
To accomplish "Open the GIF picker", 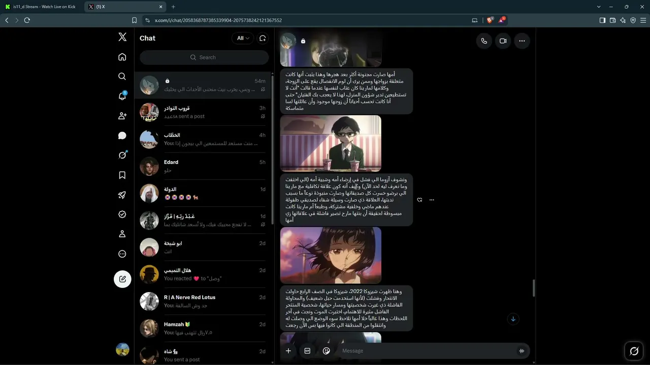I will pos(307,351).
